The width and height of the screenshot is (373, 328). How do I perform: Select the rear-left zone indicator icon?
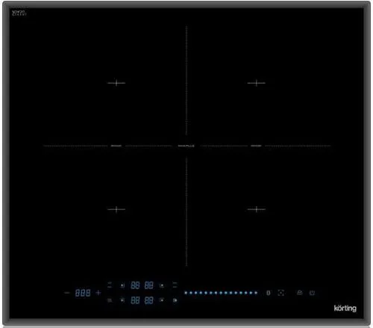point(122,285)
